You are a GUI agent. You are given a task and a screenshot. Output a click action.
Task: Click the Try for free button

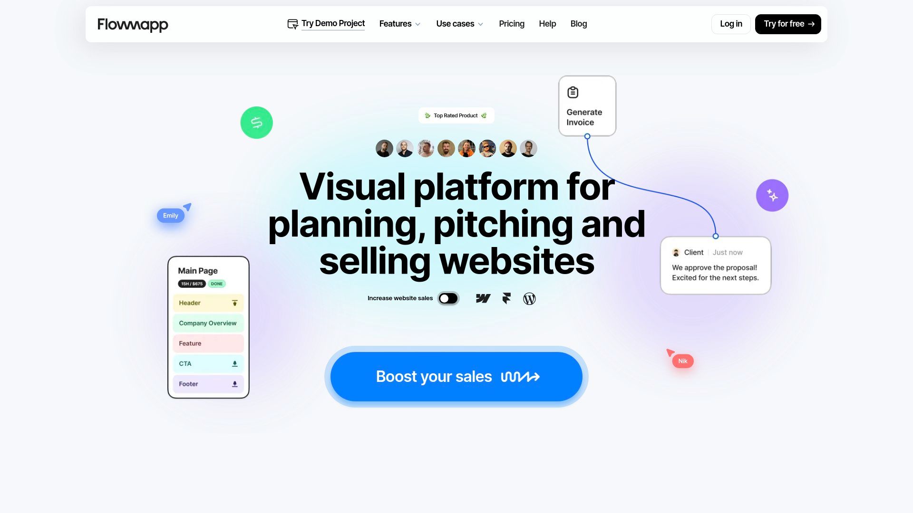787,24
